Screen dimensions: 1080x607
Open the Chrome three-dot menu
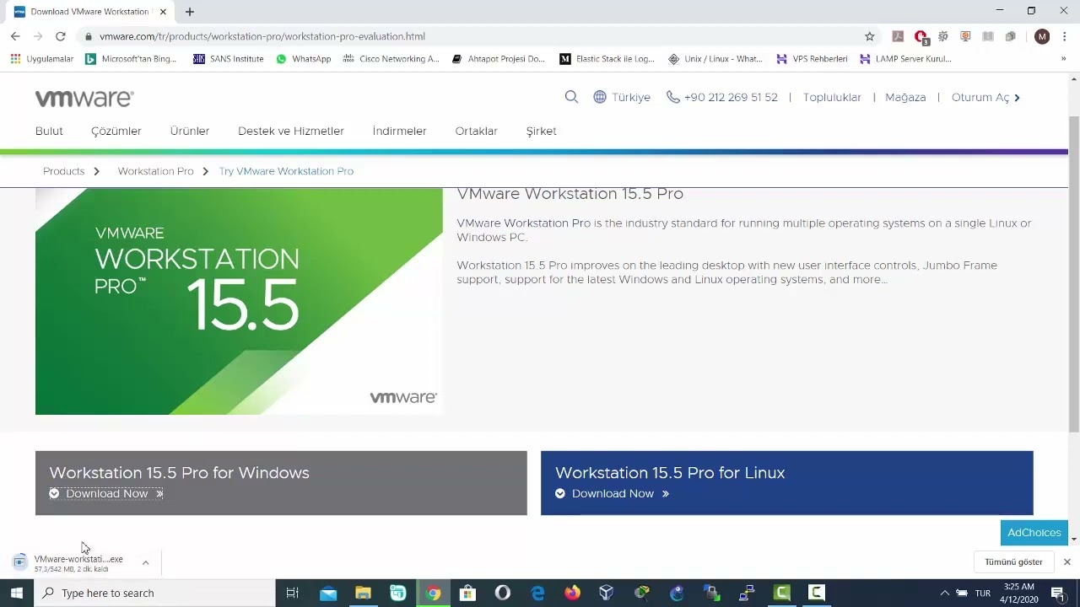click(1065, 36)
